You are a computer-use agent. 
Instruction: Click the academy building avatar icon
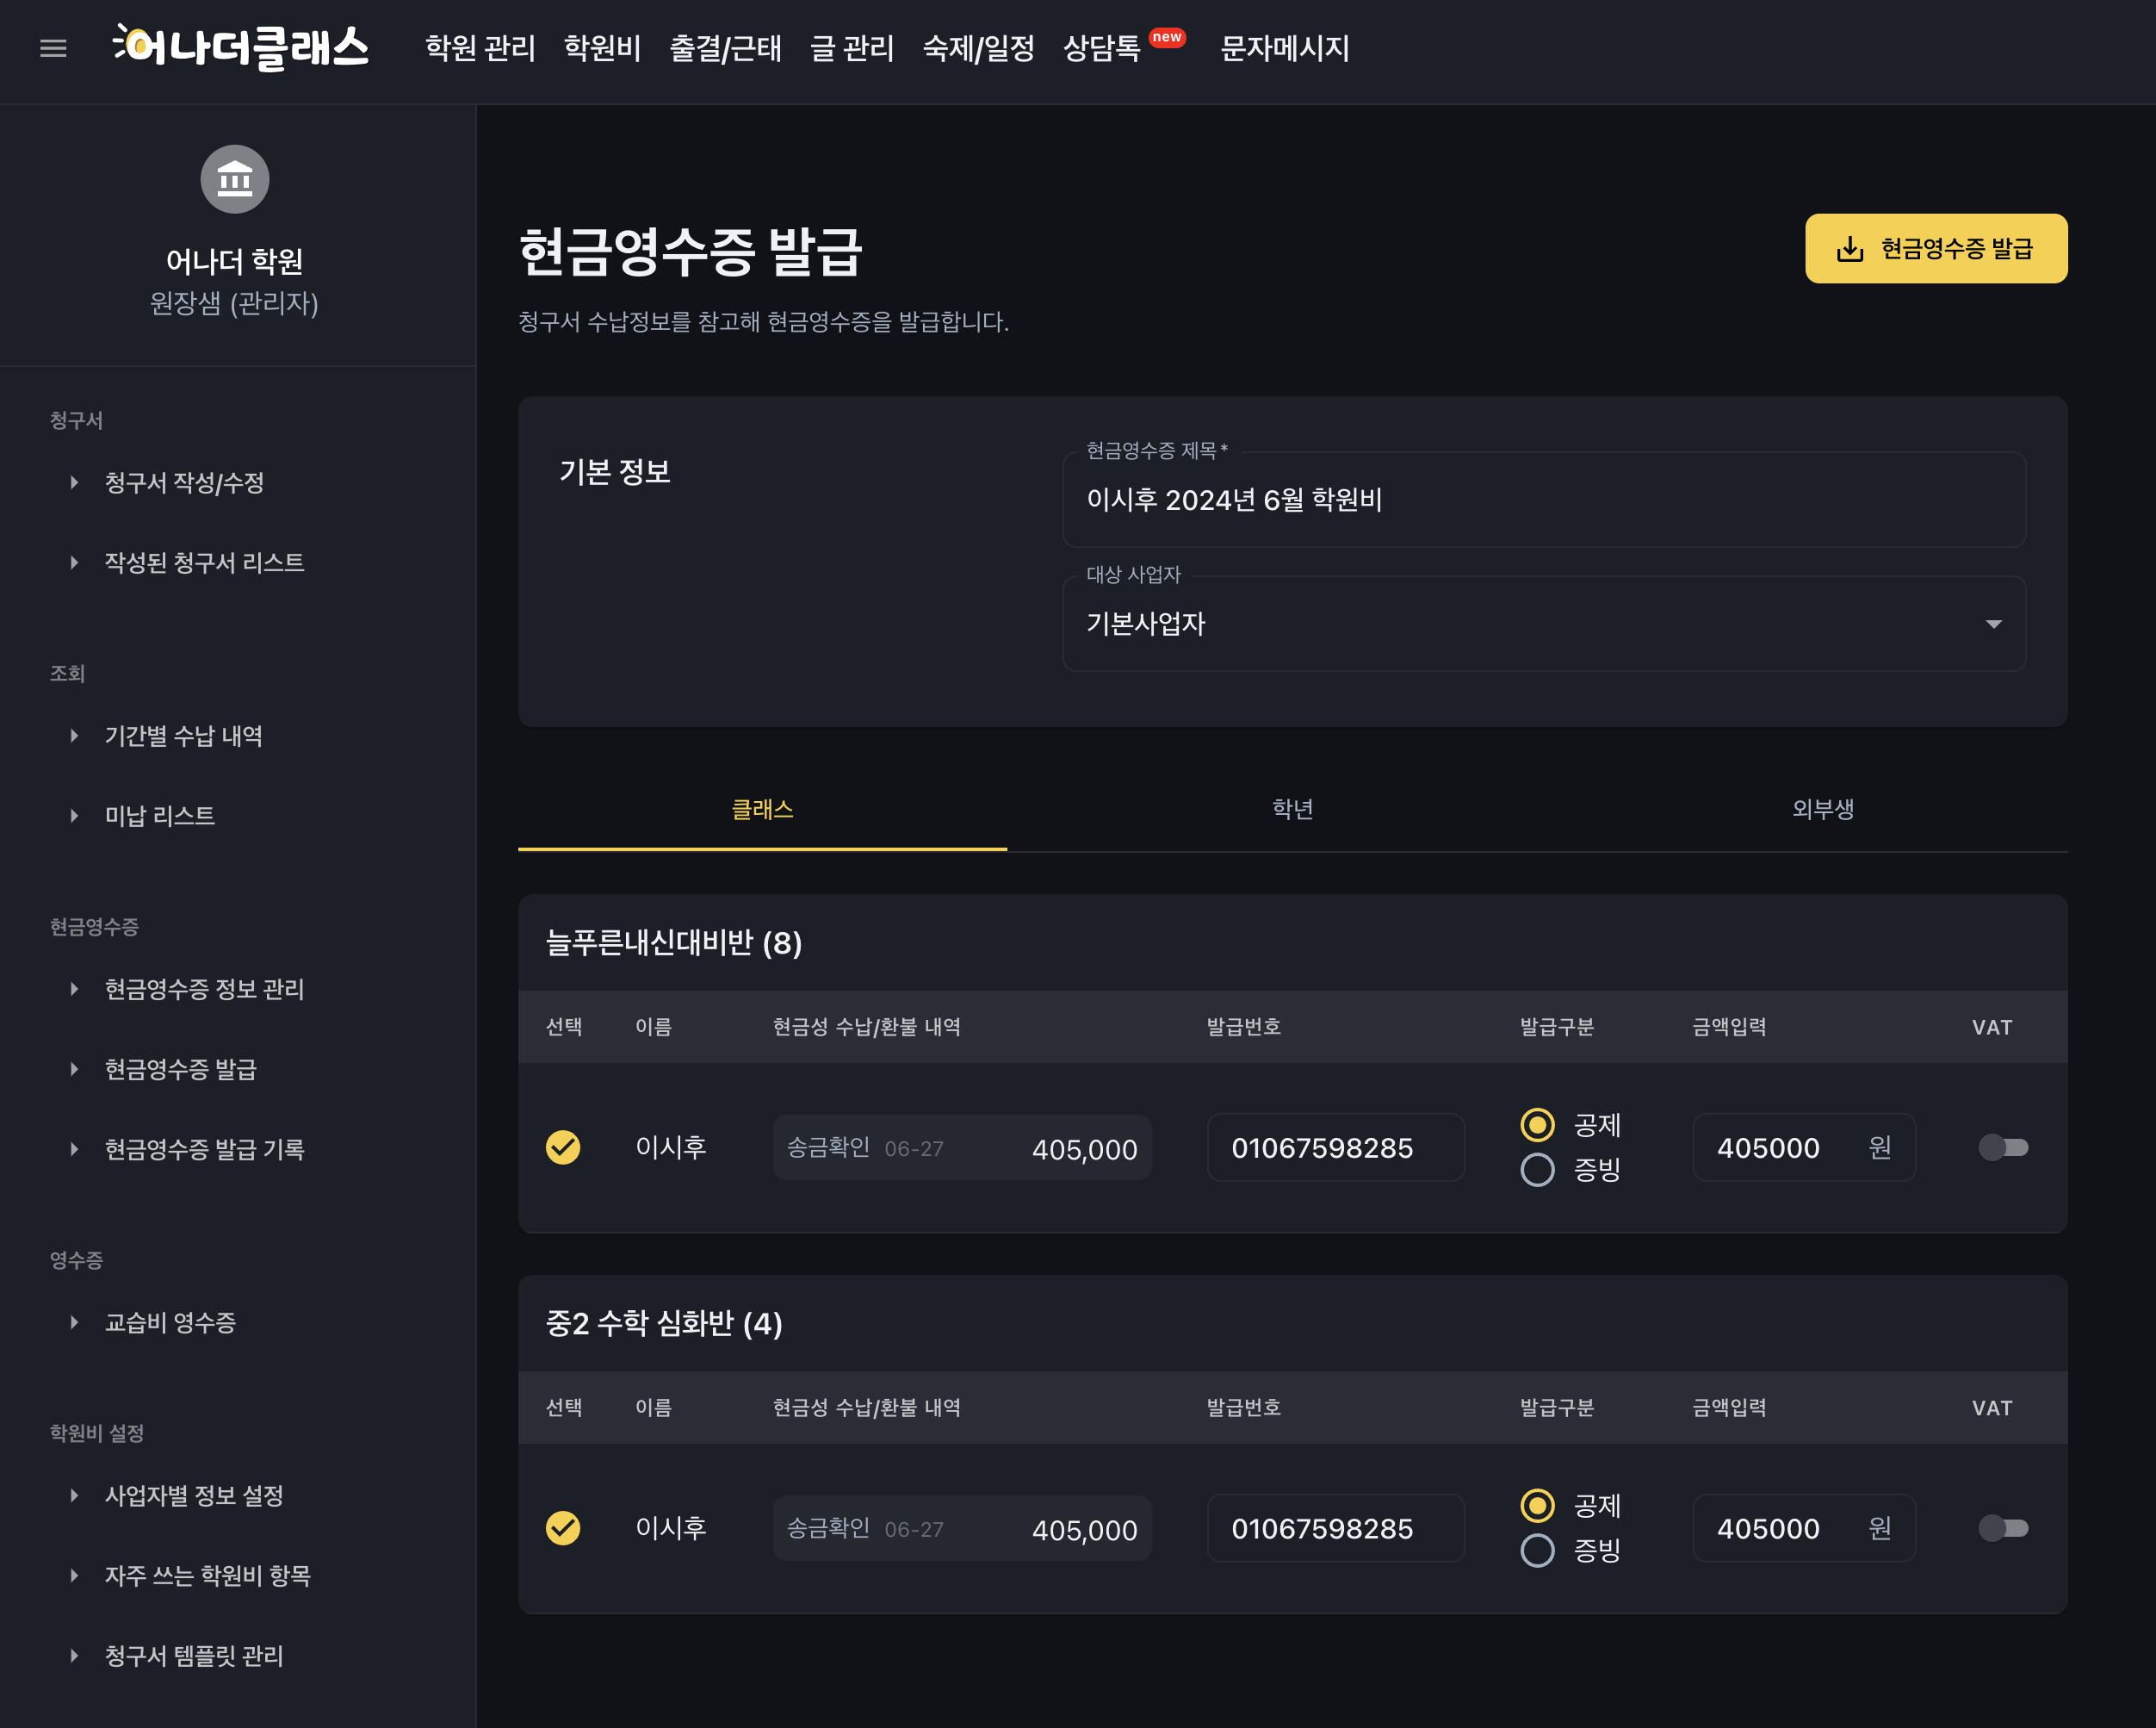pyautogui.click(x=235, y=179)
